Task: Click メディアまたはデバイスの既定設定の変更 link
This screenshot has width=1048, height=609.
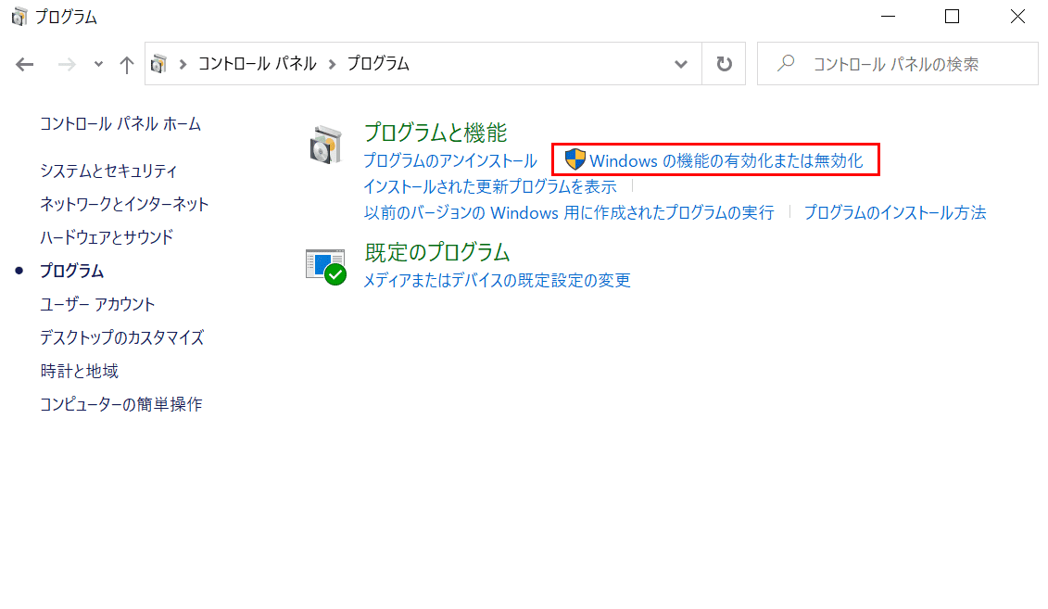Action: tap(497, 280)
